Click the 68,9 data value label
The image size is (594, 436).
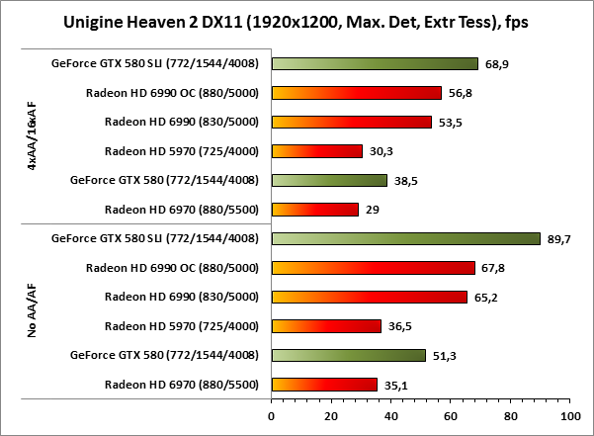coord(496,64)
